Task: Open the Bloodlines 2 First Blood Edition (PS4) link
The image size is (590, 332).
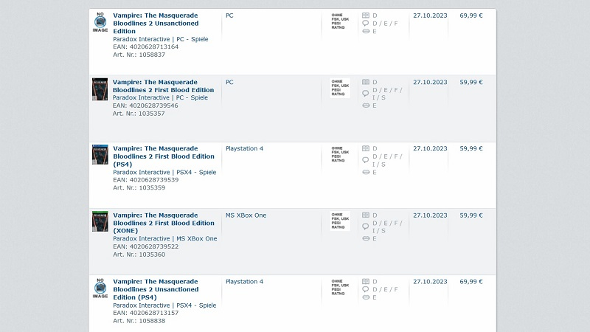Action: (x=164, y=156)
